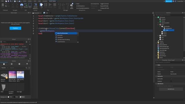Choose AllowThirdPartySales autocomplete suggestion

66,33
